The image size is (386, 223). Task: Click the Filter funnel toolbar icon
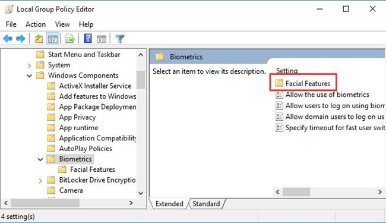pos(119,39)
